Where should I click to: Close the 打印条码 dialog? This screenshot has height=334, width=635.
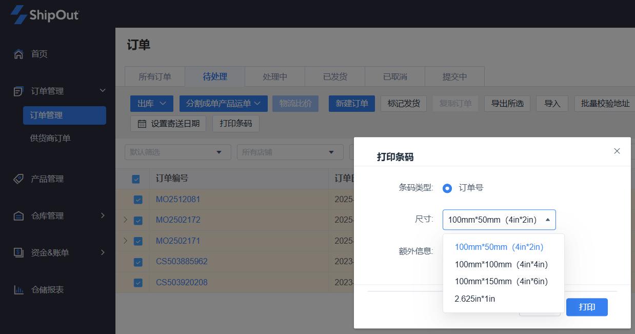point(617,151)
